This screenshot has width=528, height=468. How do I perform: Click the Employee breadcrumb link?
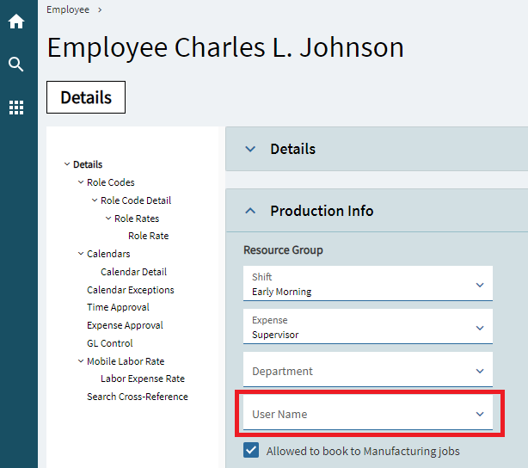coord(68,9)
